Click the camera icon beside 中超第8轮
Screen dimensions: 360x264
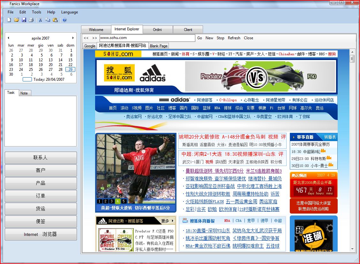coord(323,151)
